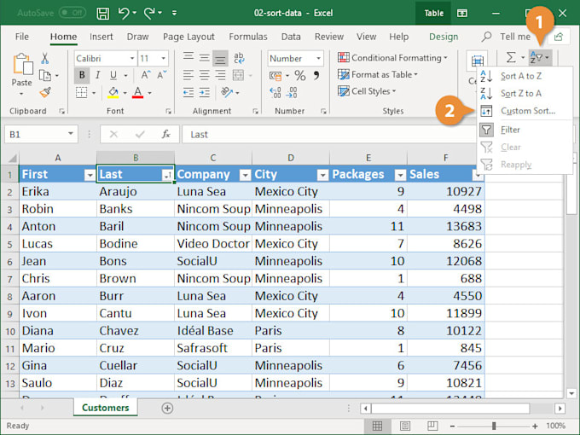Click AutoSum sigma icon
The width and height of the screenshot is (580, 435).
tap(511, 58)
